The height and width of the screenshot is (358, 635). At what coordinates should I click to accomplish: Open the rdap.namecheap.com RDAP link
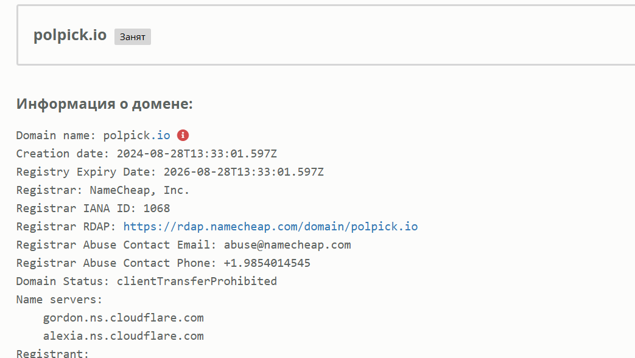pos(270,227)
